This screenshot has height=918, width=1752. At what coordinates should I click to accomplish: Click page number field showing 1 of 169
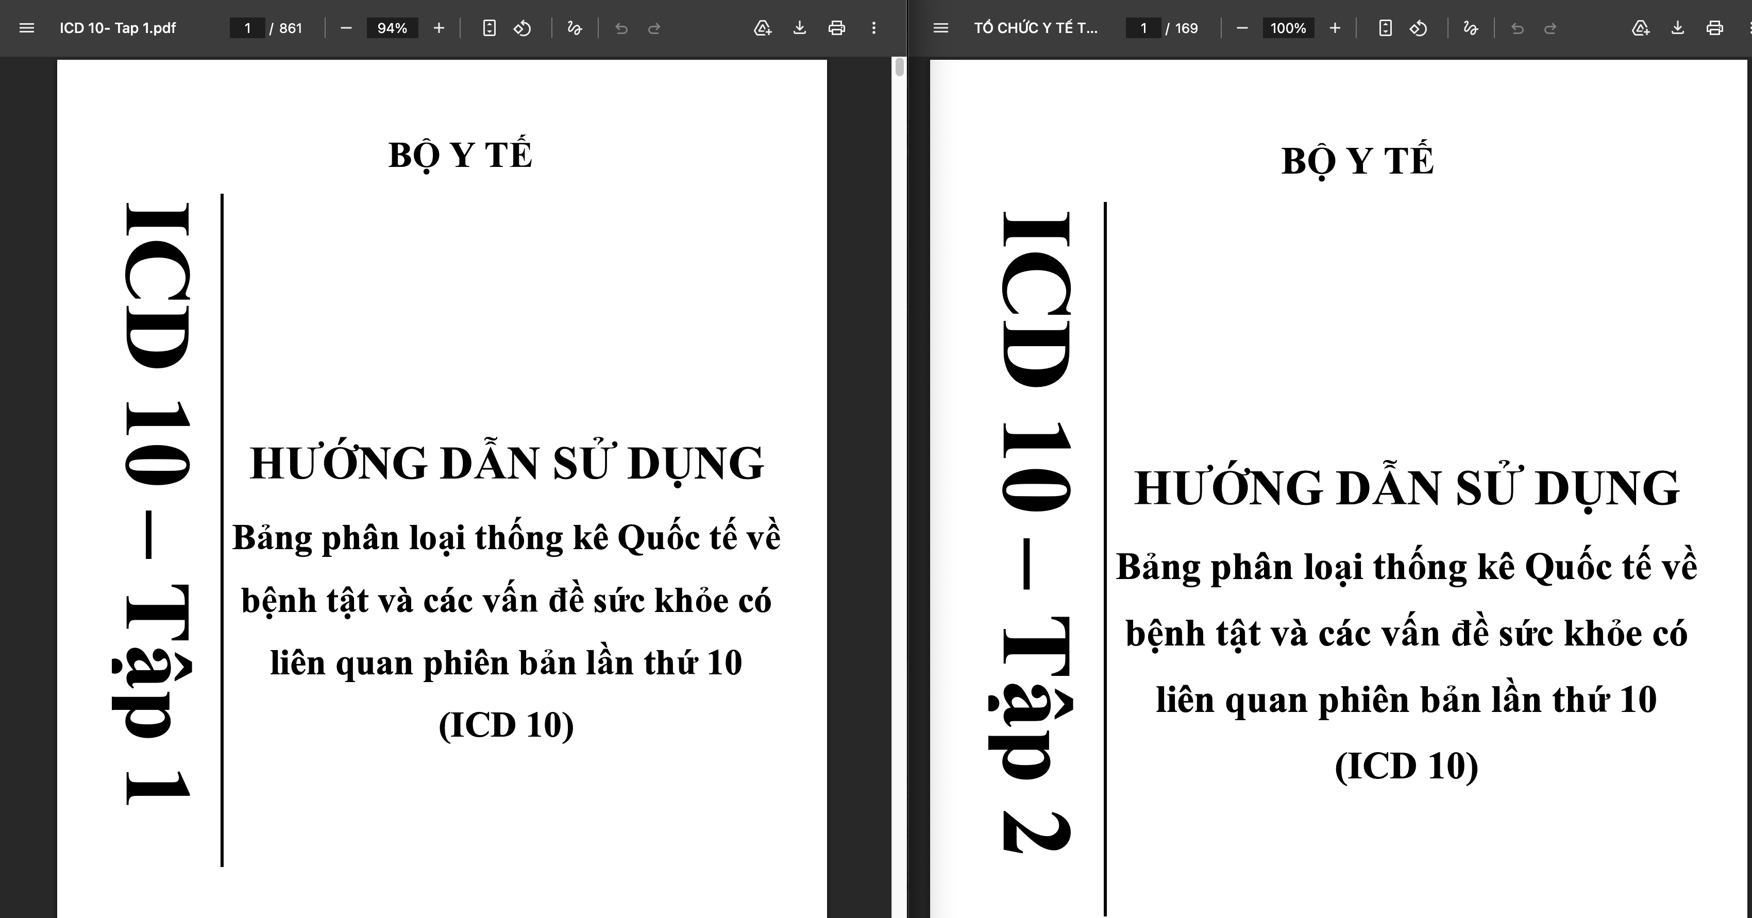[x=1143, y=28]
